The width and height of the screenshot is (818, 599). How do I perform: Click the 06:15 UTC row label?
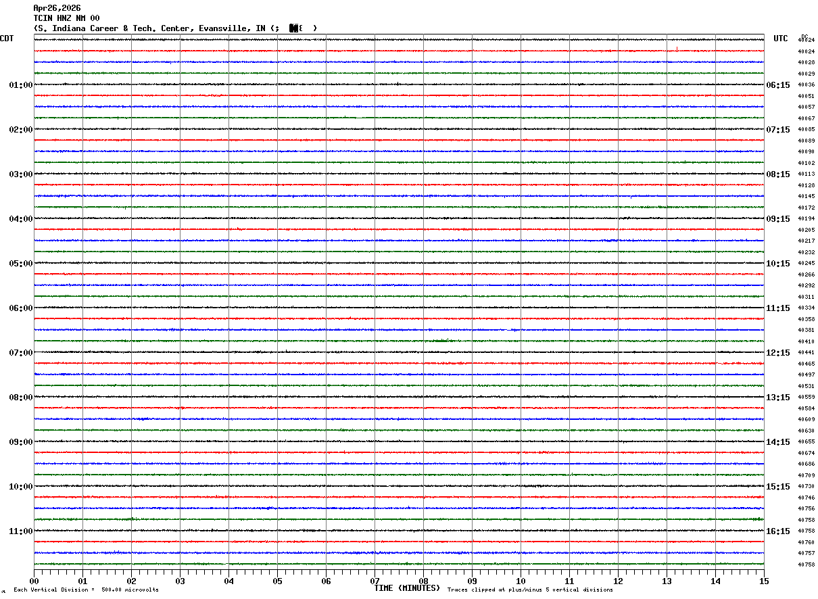tap(777, 85)
